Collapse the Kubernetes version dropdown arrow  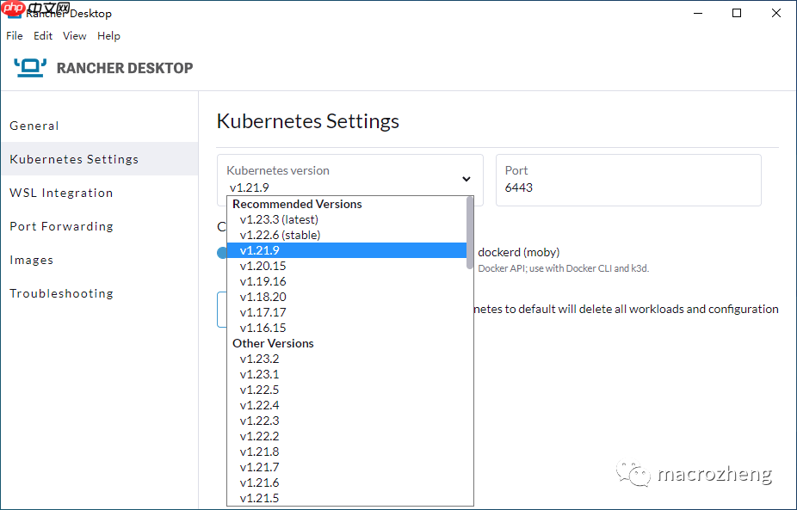[x=466, y=179]
